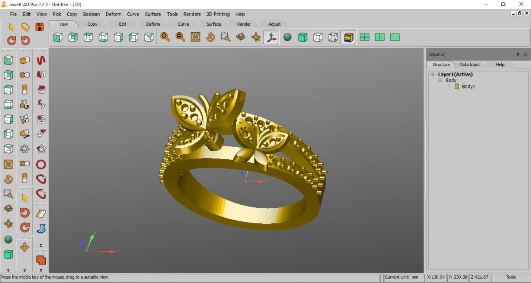Click the Tools status bar button
The image size is (531, 283).
click(511, 277)
